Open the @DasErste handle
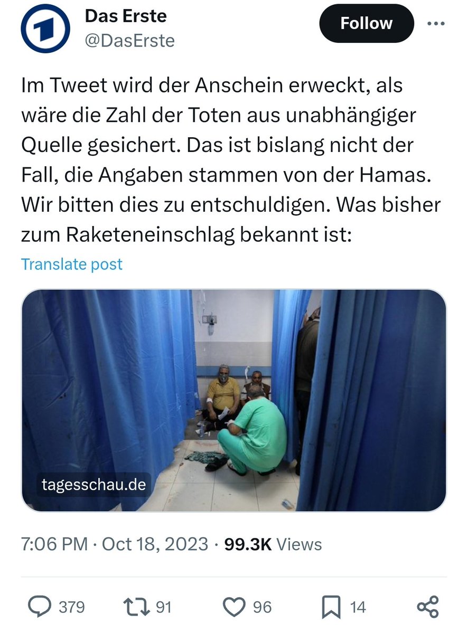Image resolution: width=468 pixels, height=633 pixels. click(x=129, y=40)
